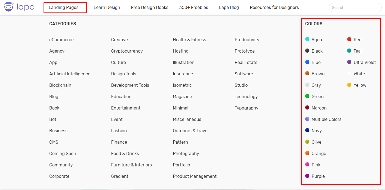Choose the Red color dot
This screenshot has height=190, width=385.
349,39
